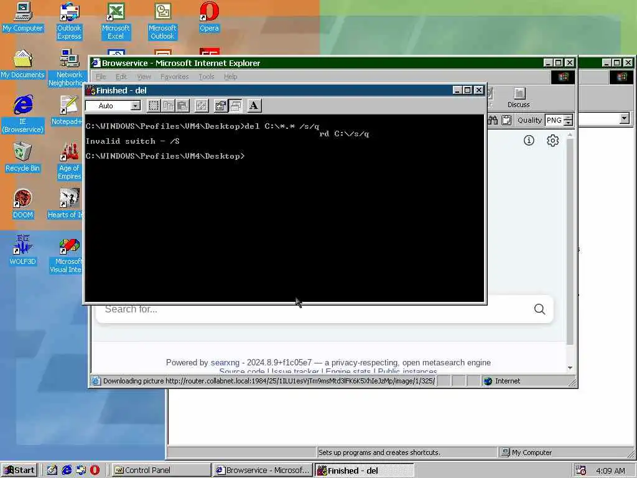Viewport: 637px width, 478px height.
Task: Open the Edit menu in Internet Explorer
Action: [121, 77]
